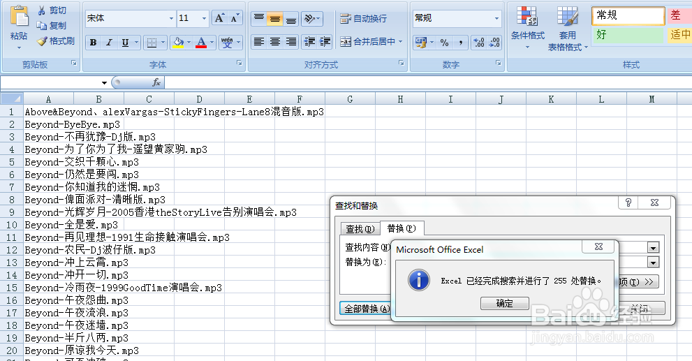Viewport: 692px width, 361px height.
Task: Select column A header
Action: click(49, 99)
